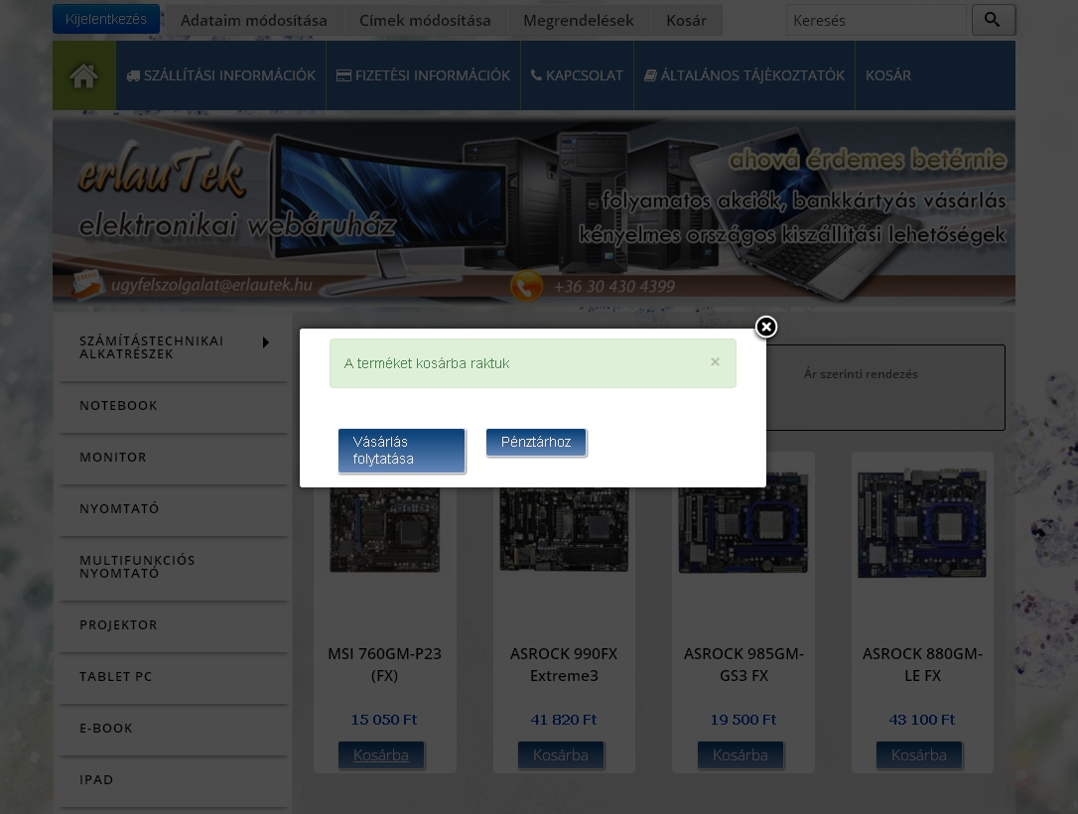
Task: Click the Keresés search field
Action: [876, 21]
